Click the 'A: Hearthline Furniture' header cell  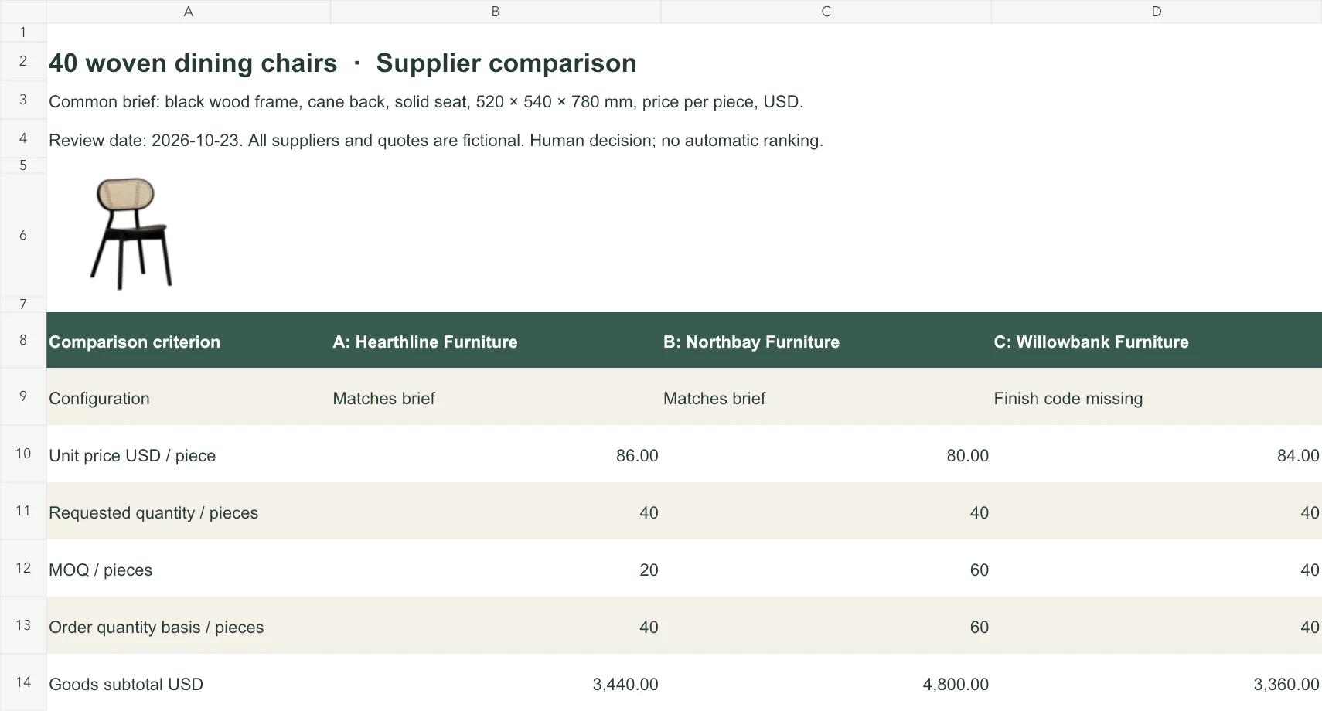coord(496,341)
